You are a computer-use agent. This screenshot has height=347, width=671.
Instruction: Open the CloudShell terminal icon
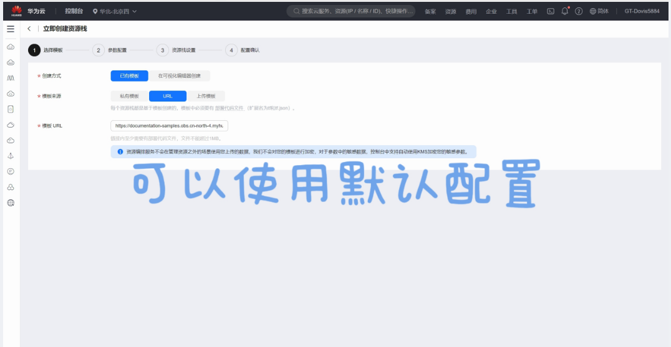(551, 11)
